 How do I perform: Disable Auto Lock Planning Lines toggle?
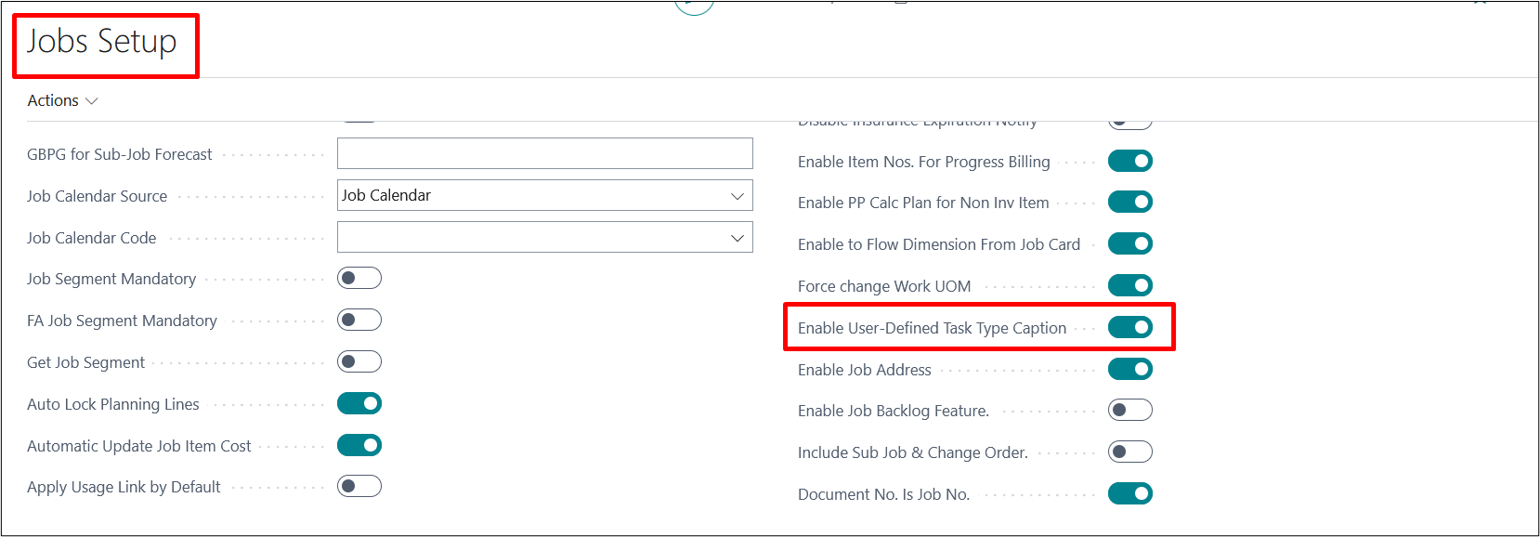pos(359,403)
